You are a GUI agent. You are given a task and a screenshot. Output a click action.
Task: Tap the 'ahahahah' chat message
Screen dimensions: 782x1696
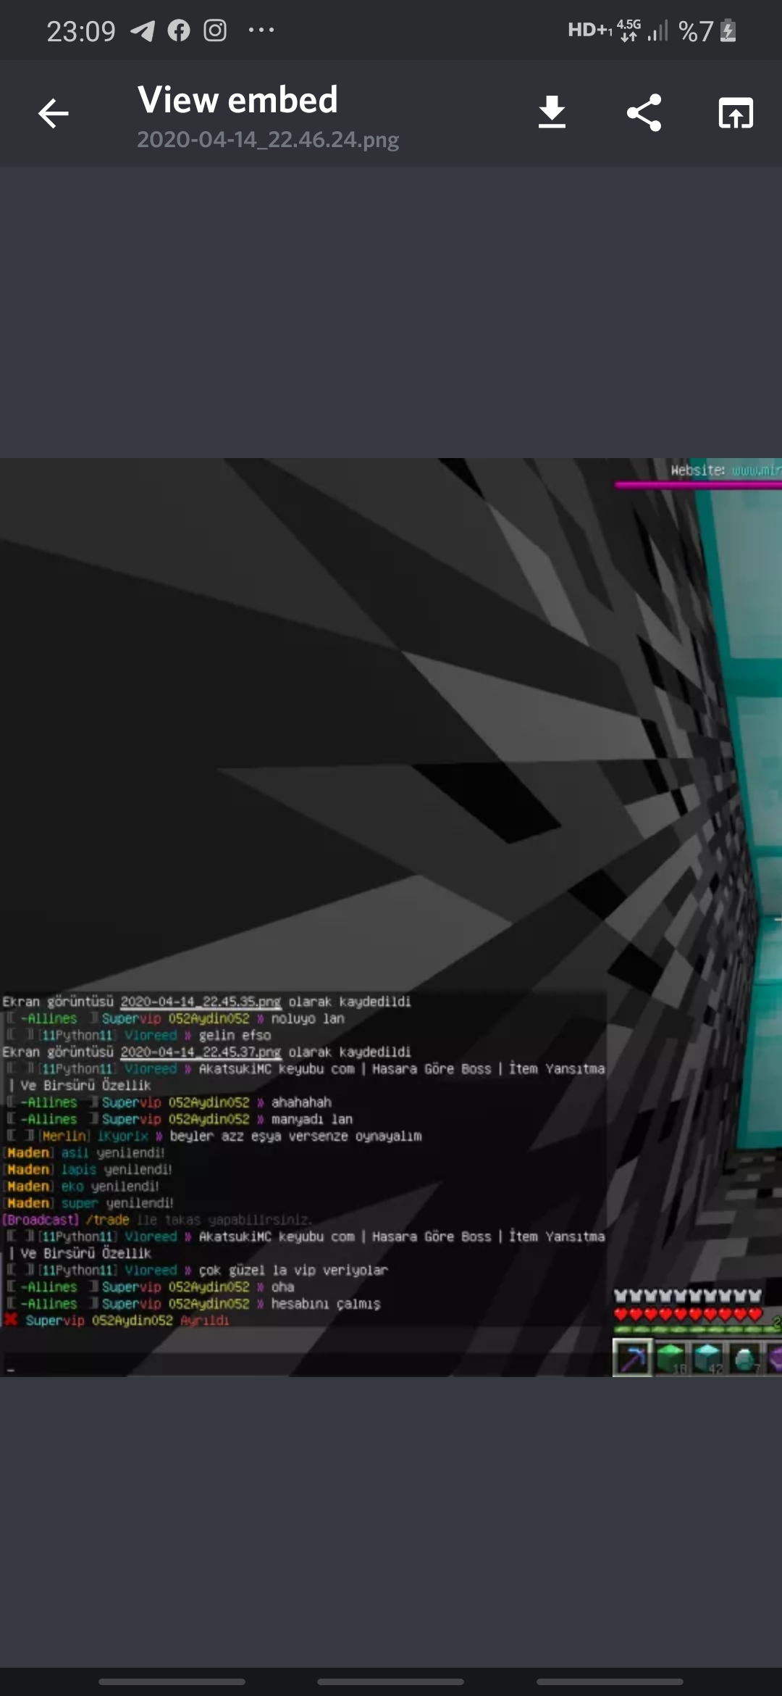point(301,1102)
